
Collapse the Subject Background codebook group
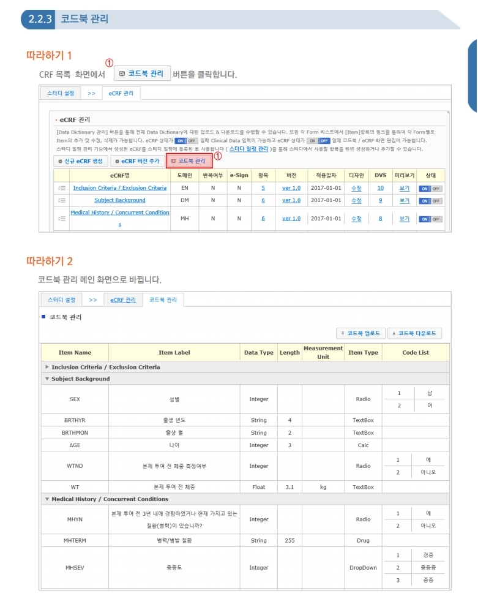tap(47, 379)
